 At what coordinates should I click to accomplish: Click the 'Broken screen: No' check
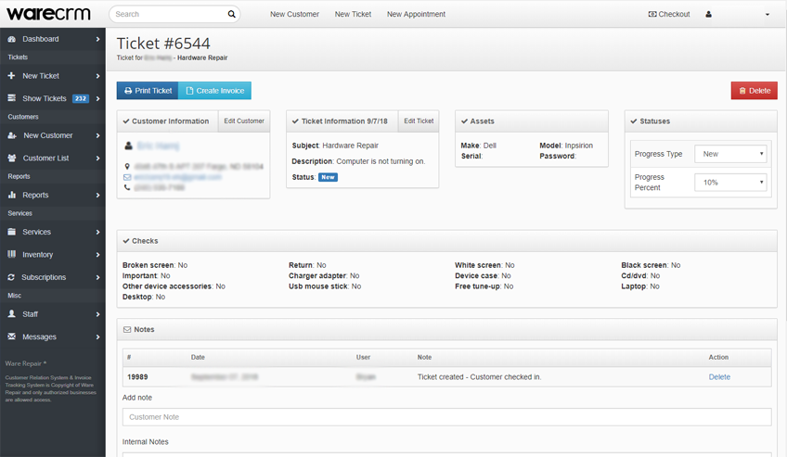point(155,265)
